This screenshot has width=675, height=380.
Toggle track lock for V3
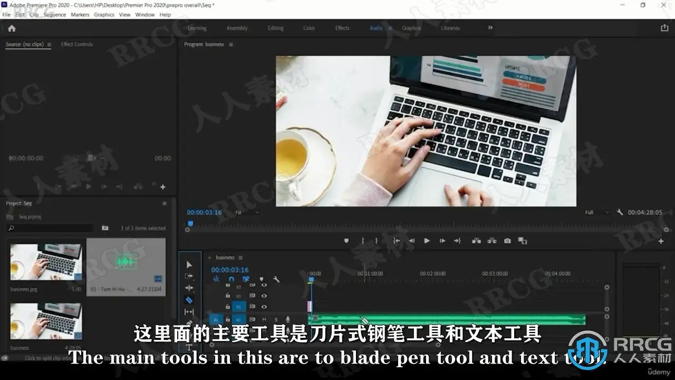coord(228,286)
